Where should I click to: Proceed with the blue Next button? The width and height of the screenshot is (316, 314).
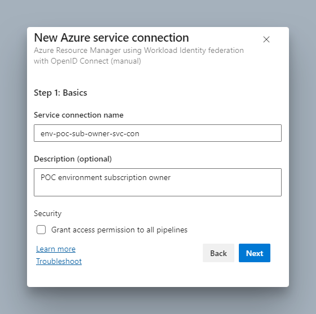coord(255,253)
